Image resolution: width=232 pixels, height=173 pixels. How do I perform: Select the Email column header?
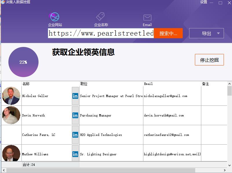point(148,84)
